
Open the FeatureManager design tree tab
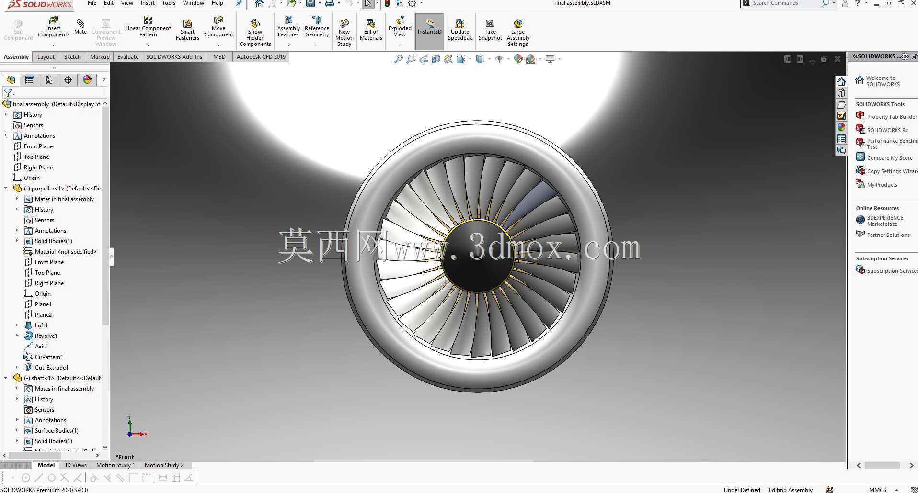(11, 80)
